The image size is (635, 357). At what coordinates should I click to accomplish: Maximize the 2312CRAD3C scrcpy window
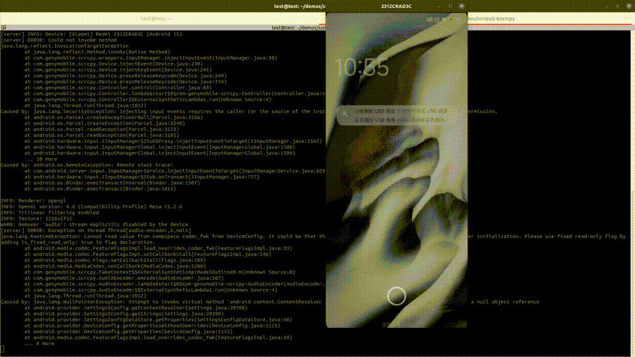click(450, 6)
